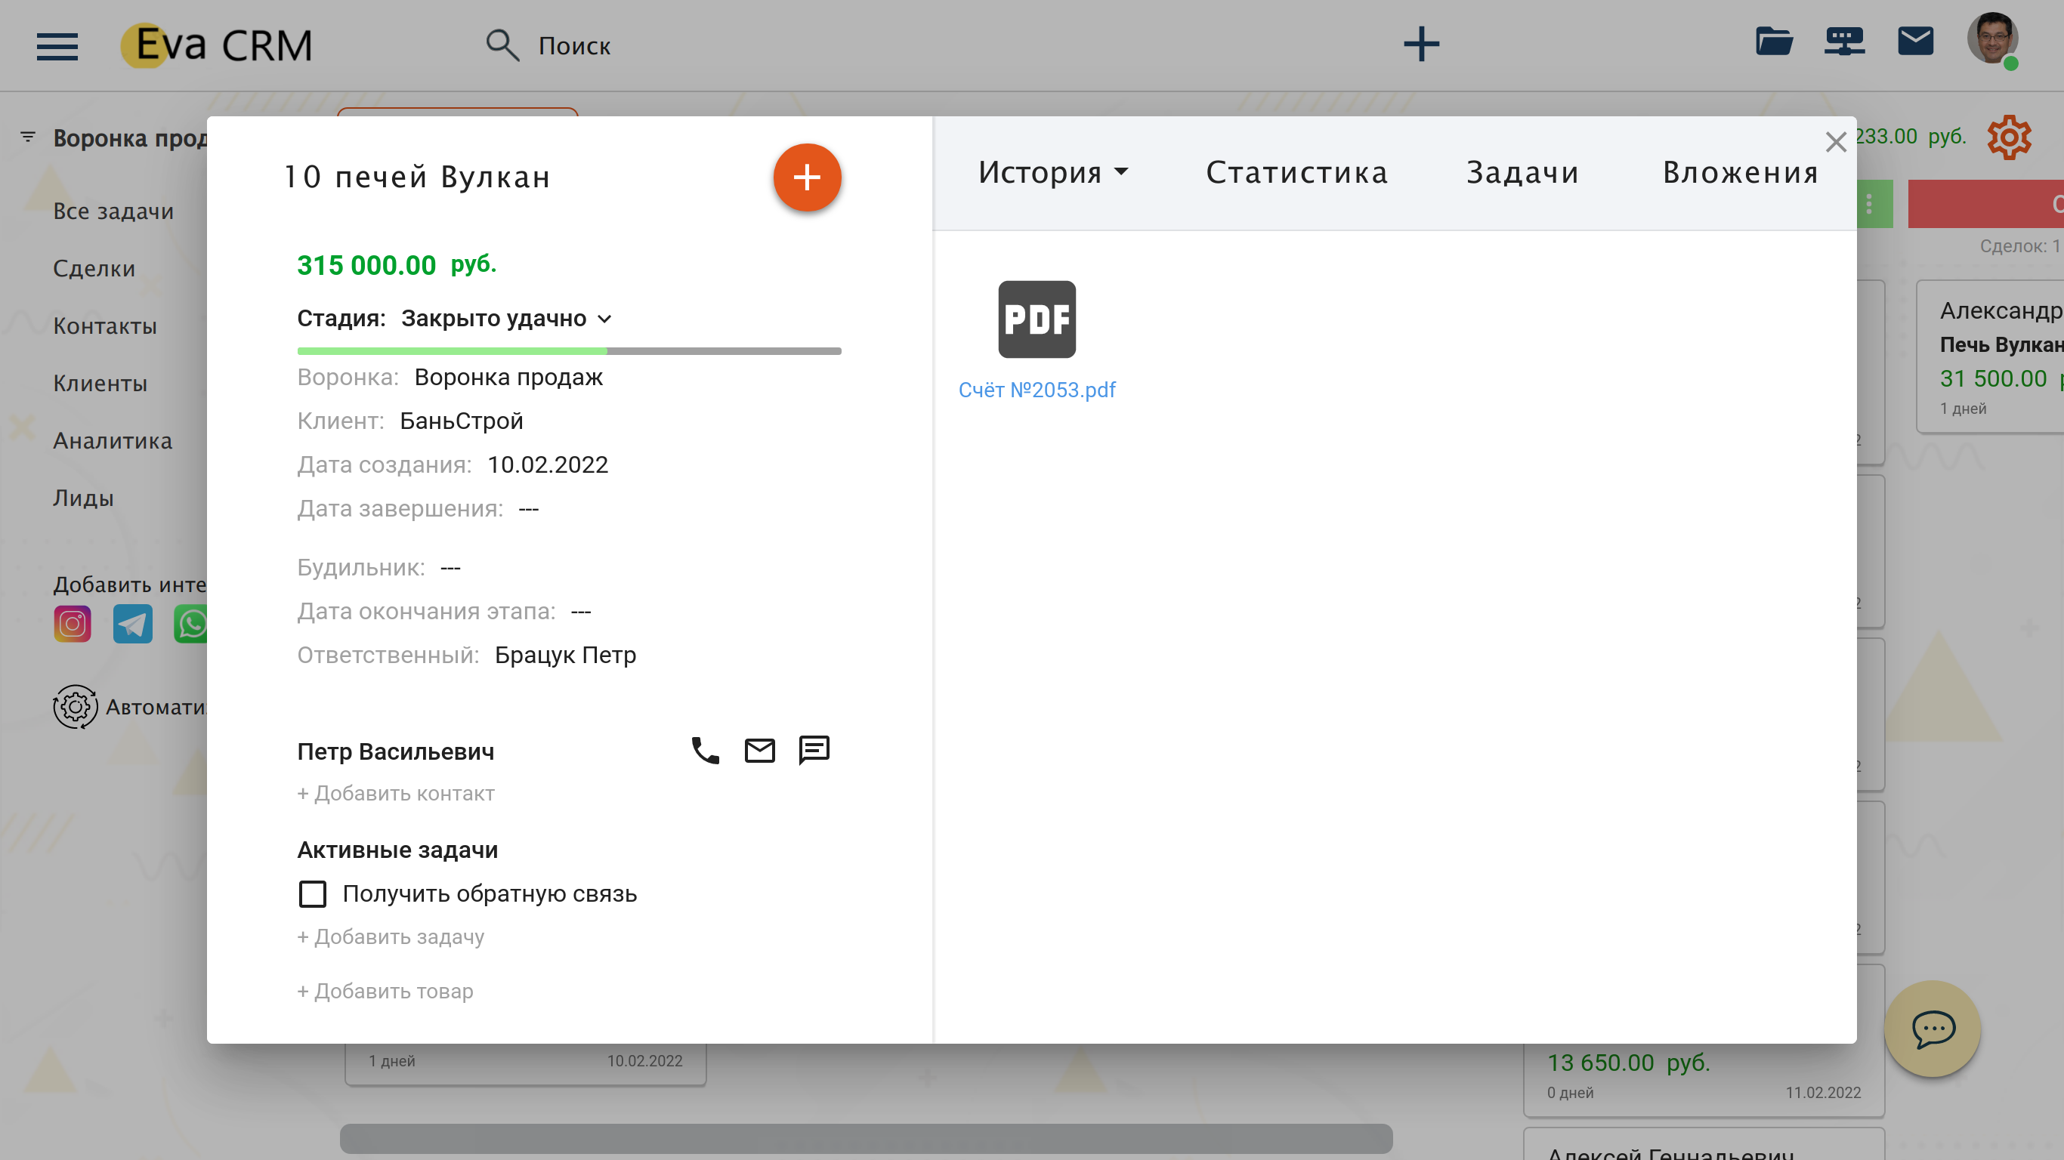Click the Добавить товар link
The height and width of the screenshot is (1160, 2064).
point(385,991)
